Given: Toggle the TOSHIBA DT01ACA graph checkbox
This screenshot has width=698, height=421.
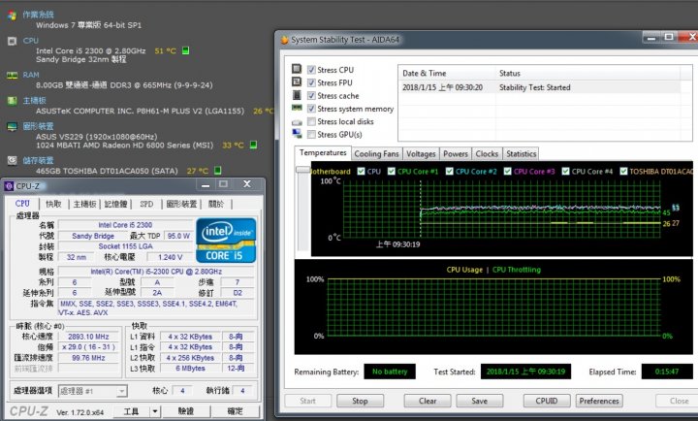Looking at the screenshot, I should pos(623,171).
